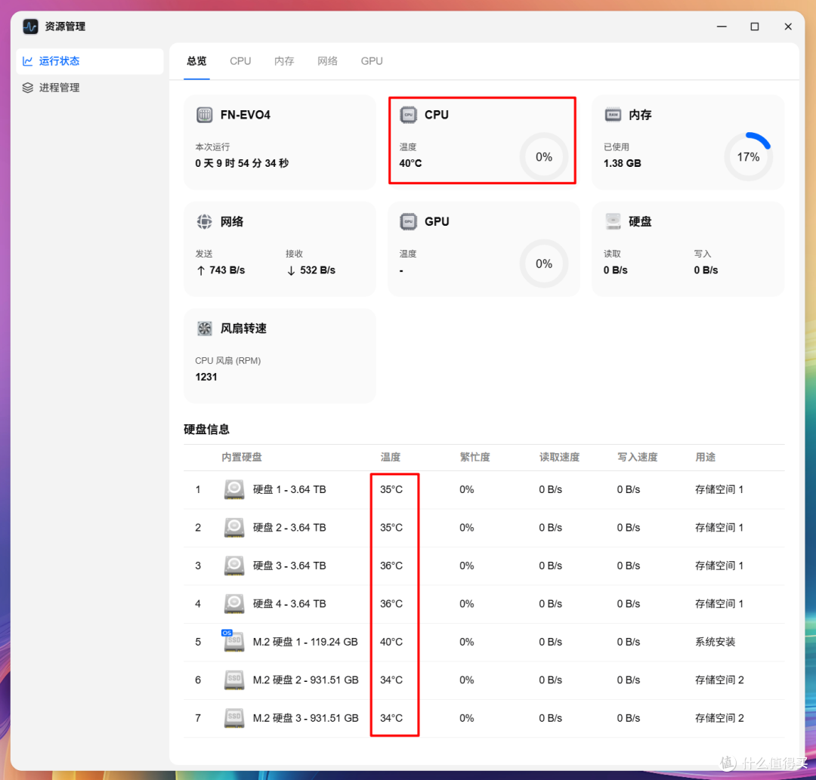Click the 温度 column header in disk table
Image resolution: width=816 pixels, height=780 pixels.
pyautogui.click(x=391, y=458)
